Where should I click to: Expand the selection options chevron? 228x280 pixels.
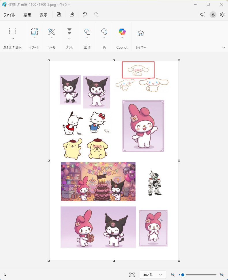click(13, 39)
